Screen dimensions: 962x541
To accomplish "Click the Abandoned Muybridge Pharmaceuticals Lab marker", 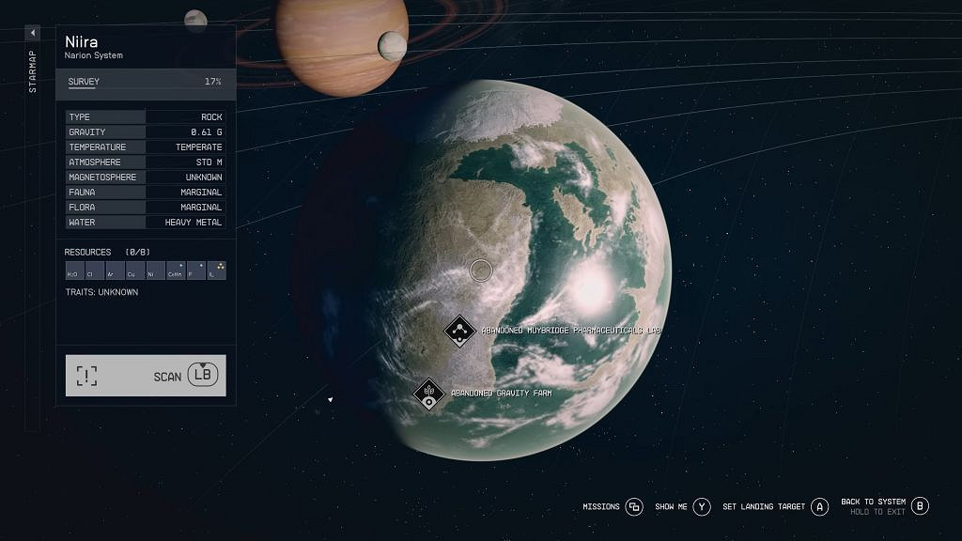I will point(459,330).
